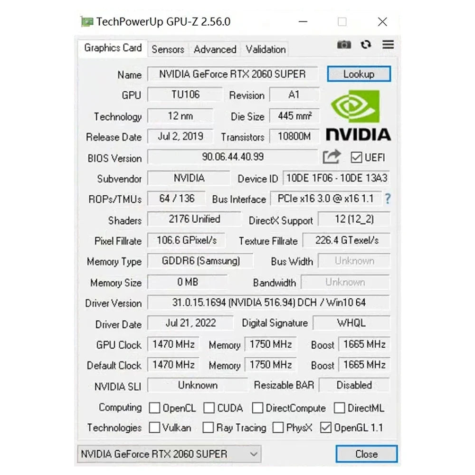Enable the CUDA checkbox
475x475 pixels.
point(209,408)
